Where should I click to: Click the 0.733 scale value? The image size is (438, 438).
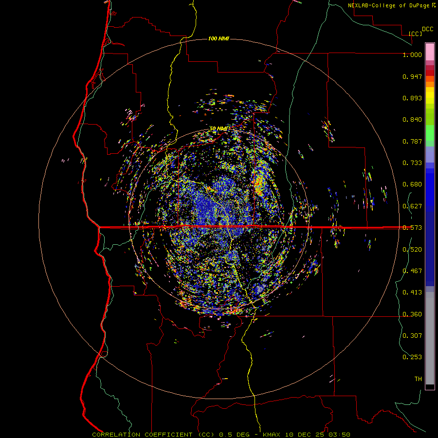[x=412, y=163]
